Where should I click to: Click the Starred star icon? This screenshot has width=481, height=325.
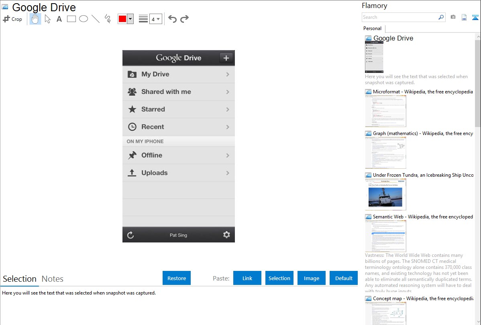pyautogui.click(x=132, y=109)
